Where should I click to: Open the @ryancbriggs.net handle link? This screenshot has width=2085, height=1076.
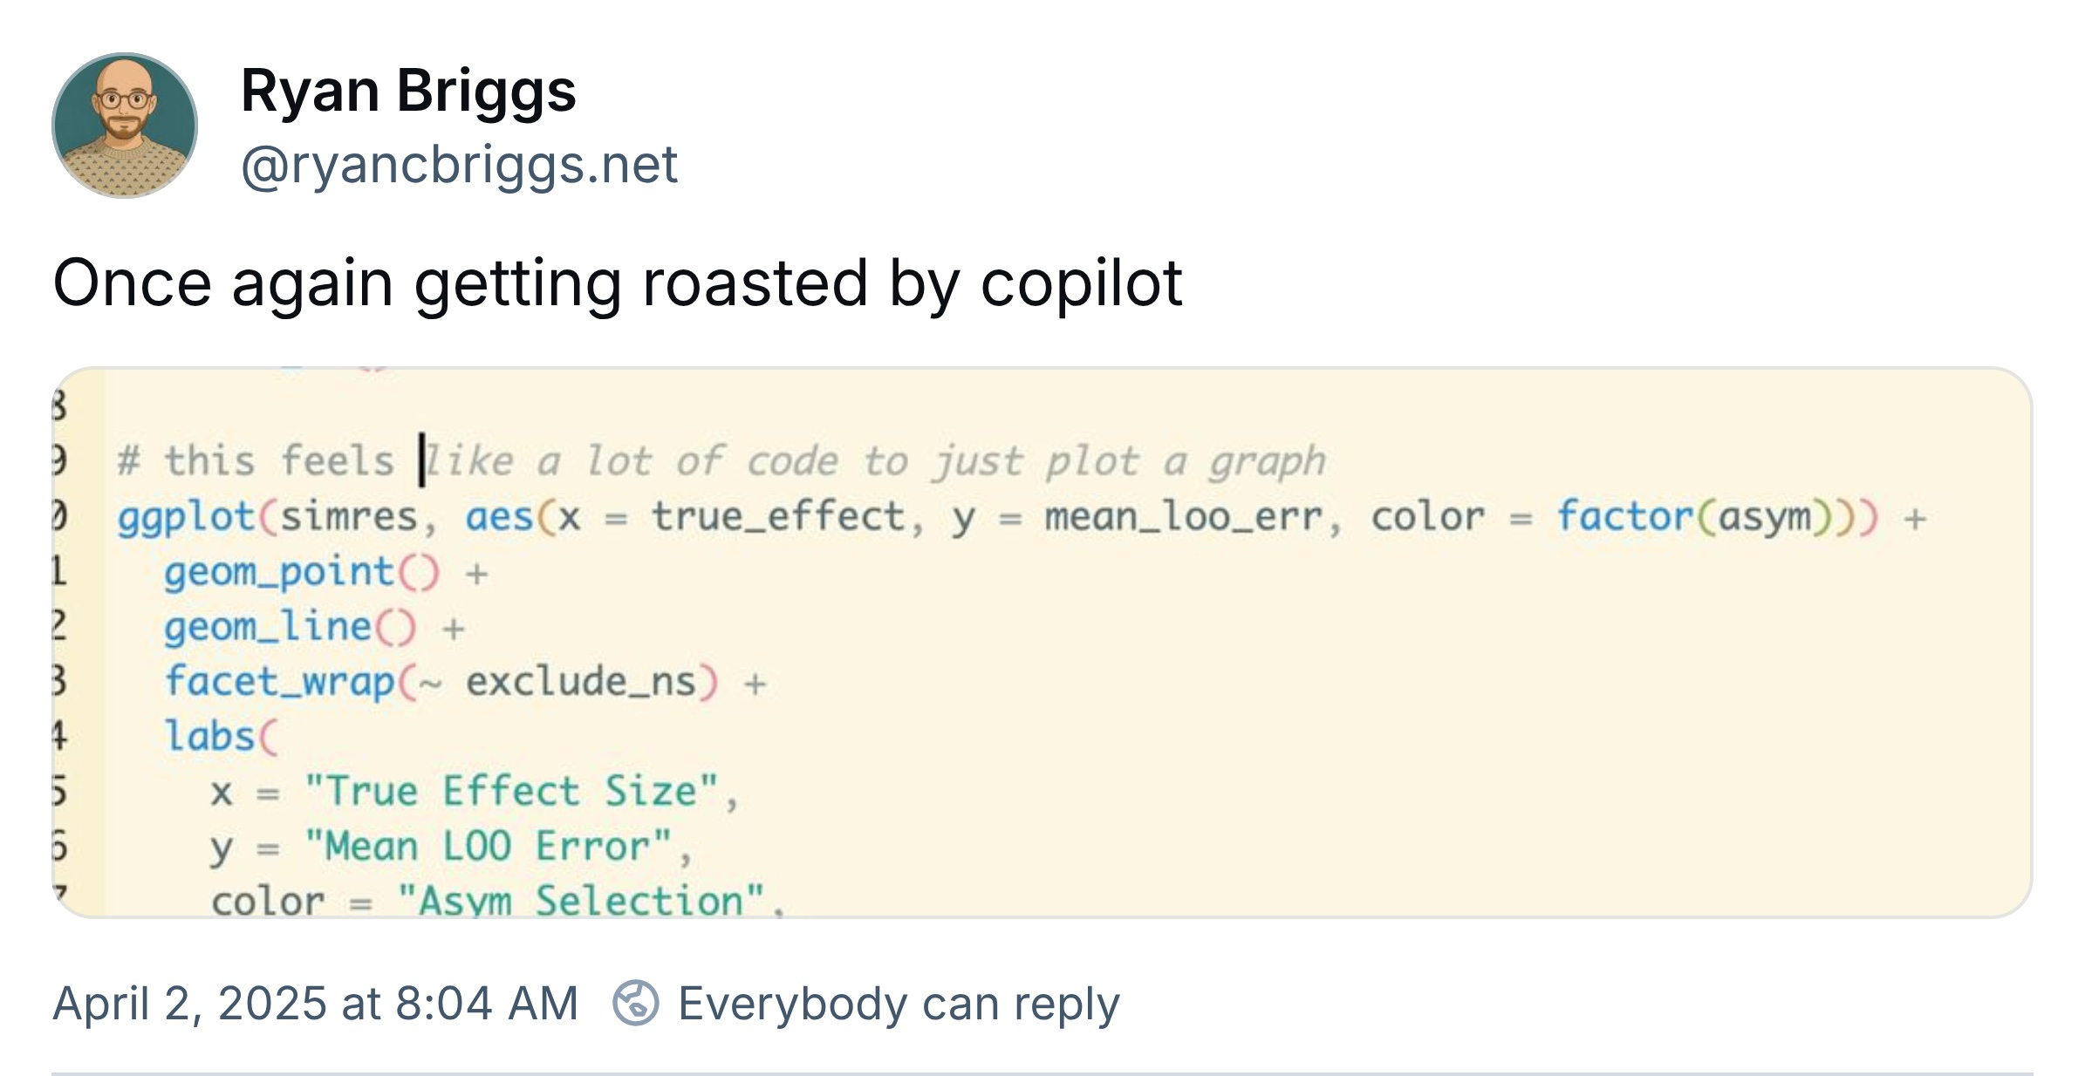click(x=459, y=164)
